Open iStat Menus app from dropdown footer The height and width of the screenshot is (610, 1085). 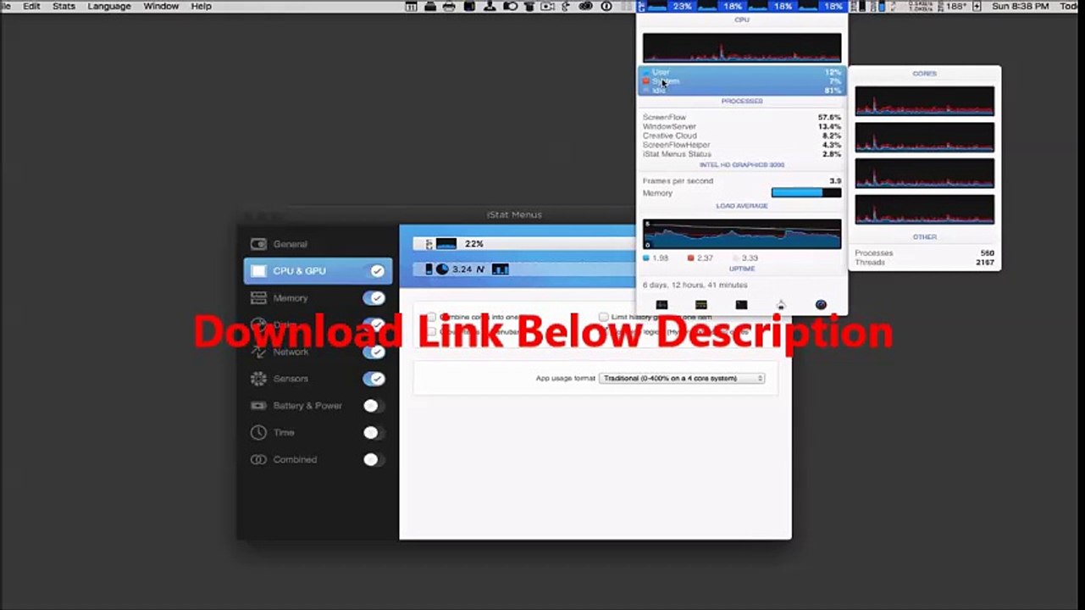tap(821, 305)
